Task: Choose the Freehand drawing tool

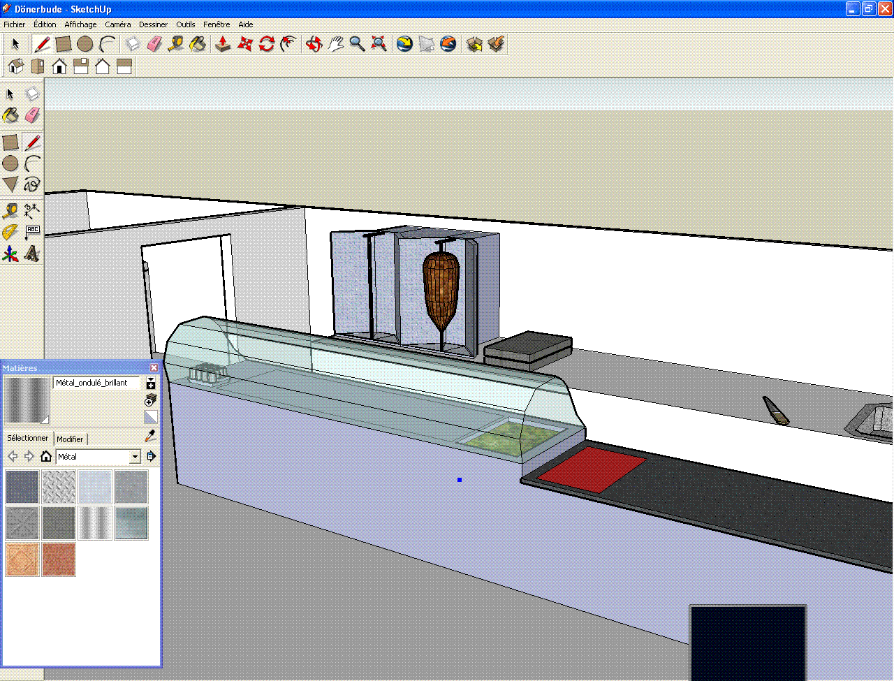Action: 32,184
